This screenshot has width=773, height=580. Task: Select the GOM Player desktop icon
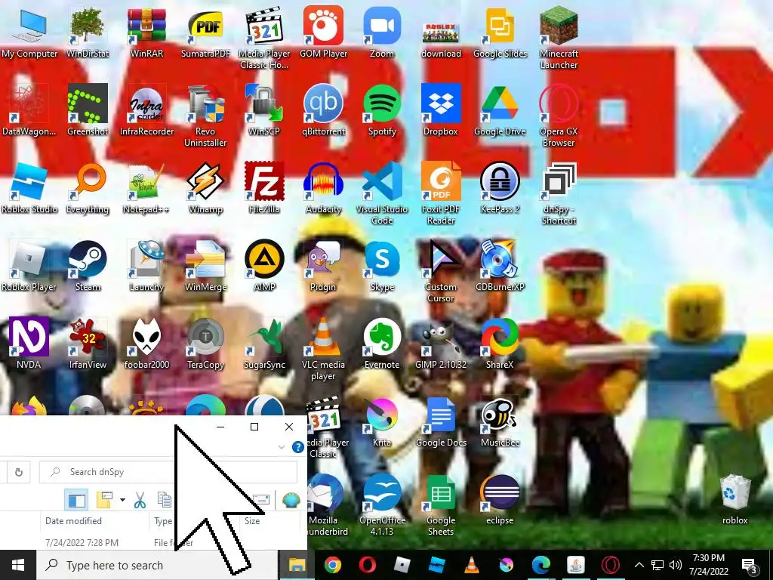tap(323, 32)
